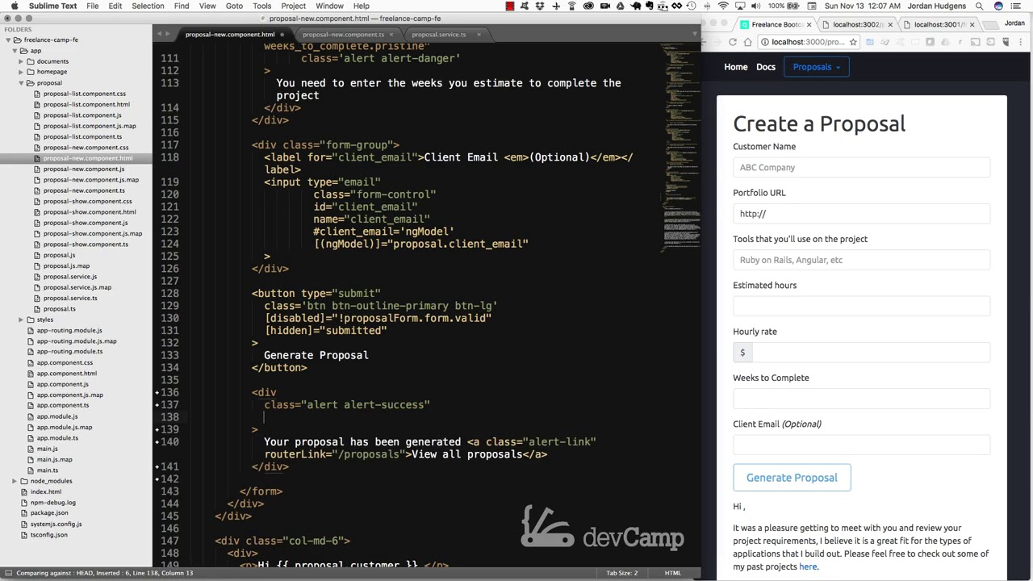This screenshot has height=581, width=1033.
Task: Open proposal-list.component.css in sidebar
Action: [85, 94]
